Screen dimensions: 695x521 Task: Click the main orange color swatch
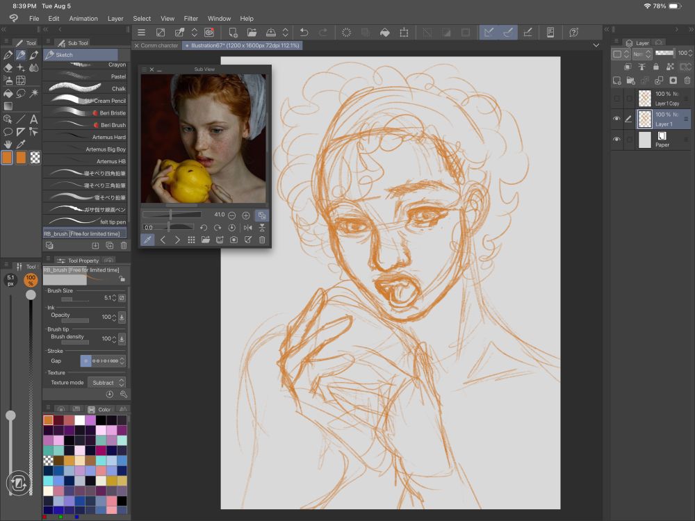click(7, 157)
